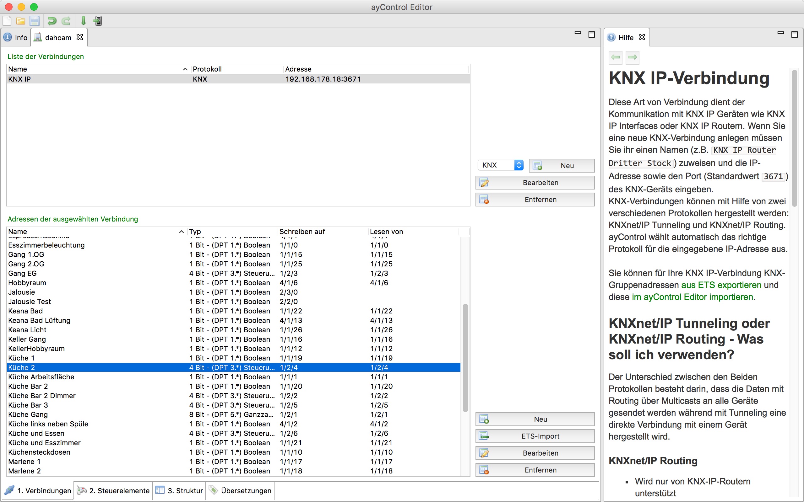Redo with the faded green arrow

coord(66,21)
